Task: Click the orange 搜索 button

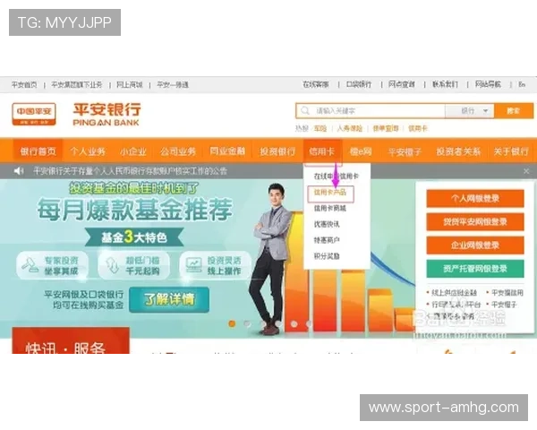Action: click(514, 111)
